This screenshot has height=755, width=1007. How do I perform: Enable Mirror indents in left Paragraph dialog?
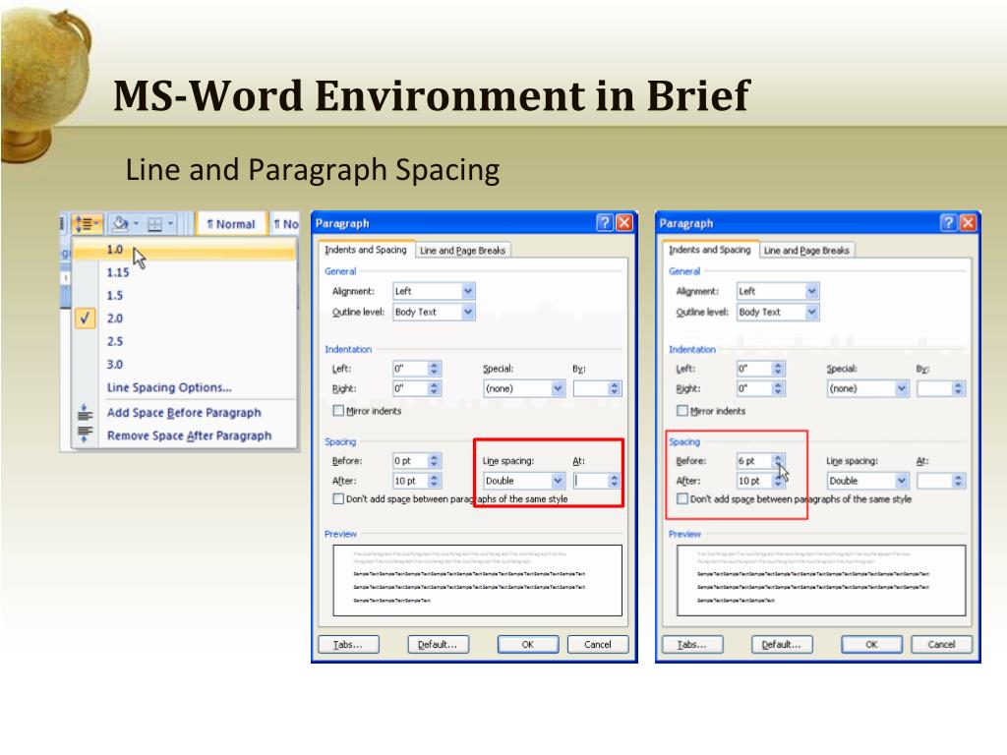coord(338,411)
